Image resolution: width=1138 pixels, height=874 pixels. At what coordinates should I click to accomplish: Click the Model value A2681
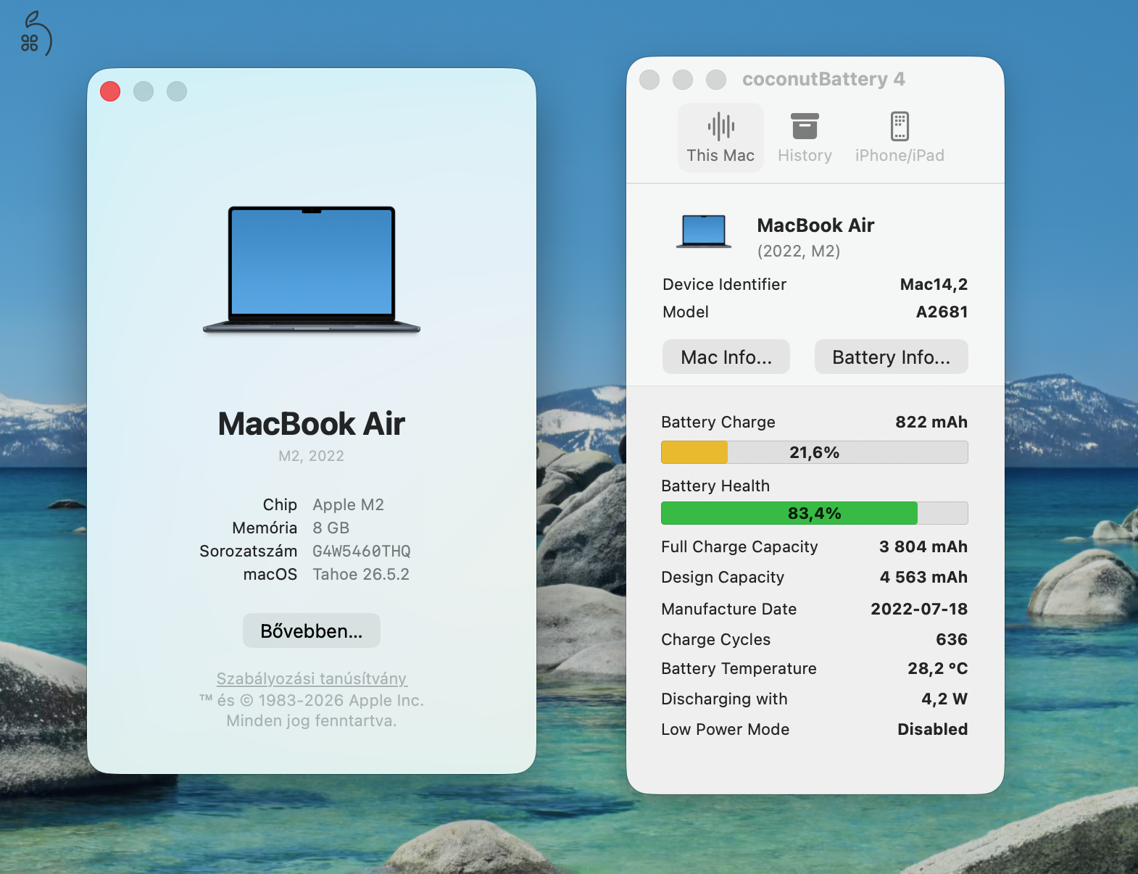(942, 312)
